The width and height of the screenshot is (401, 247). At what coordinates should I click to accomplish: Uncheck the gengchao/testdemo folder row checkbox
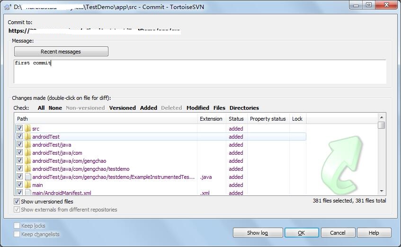(x=19, y=168)
